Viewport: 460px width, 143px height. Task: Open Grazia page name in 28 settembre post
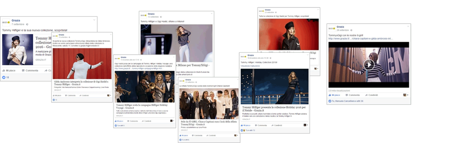point(340,27)
